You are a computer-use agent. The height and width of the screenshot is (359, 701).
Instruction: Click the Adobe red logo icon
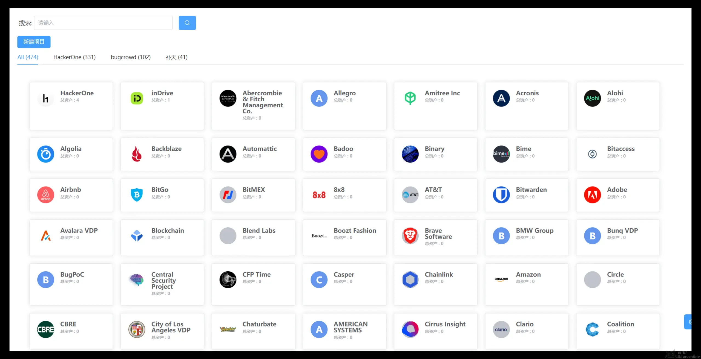pyautogui.click(x=592, y=195)
